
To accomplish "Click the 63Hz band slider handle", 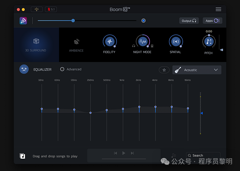I will coord(58,109).
